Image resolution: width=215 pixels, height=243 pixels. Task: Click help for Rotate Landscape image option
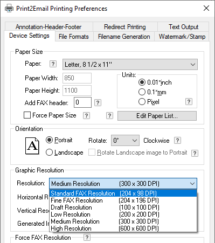(x=195, y=154)
